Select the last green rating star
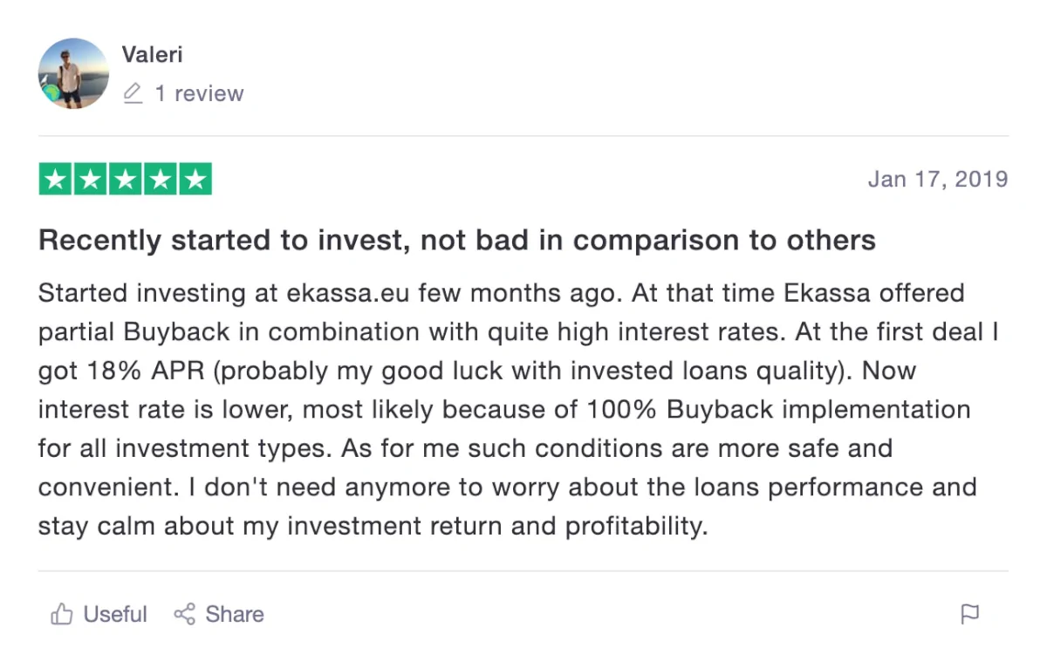The height and width of the screenshot is (668, 1047). pos(195,180)
